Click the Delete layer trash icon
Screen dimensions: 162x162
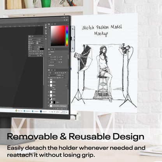pos(66,109)
